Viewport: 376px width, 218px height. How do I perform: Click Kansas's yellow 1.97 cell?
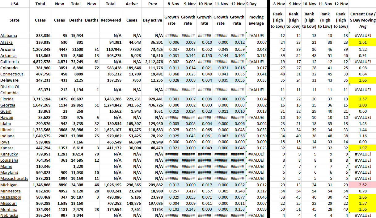point(363,148)
